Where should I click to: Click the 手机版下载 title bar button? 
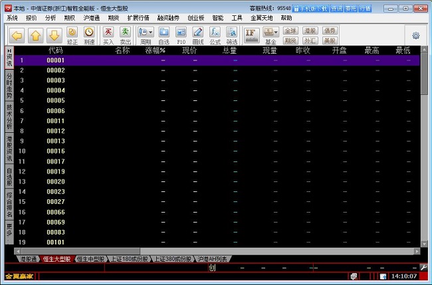[310, 9]
